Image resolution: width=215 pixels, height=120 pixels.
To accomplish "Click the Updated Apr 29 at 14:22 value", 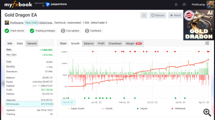I will tap(45, 110).
